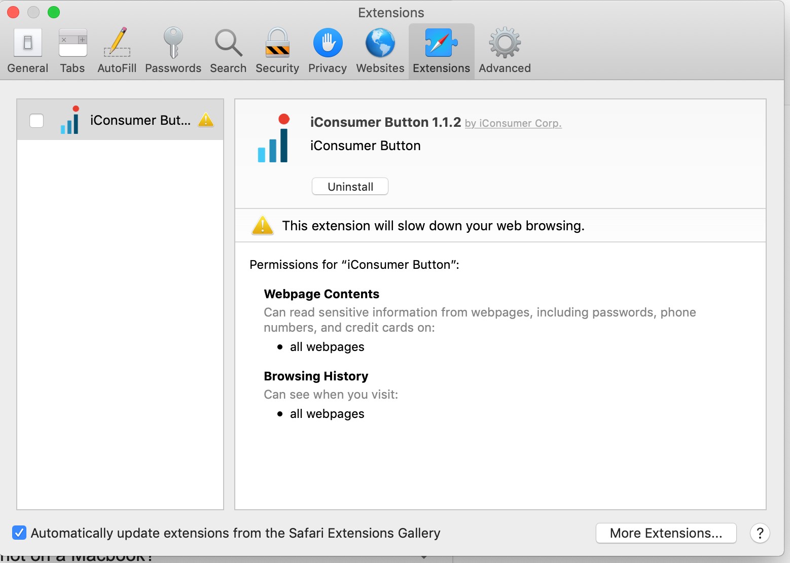Open help with the question mark button

[760, 533]
